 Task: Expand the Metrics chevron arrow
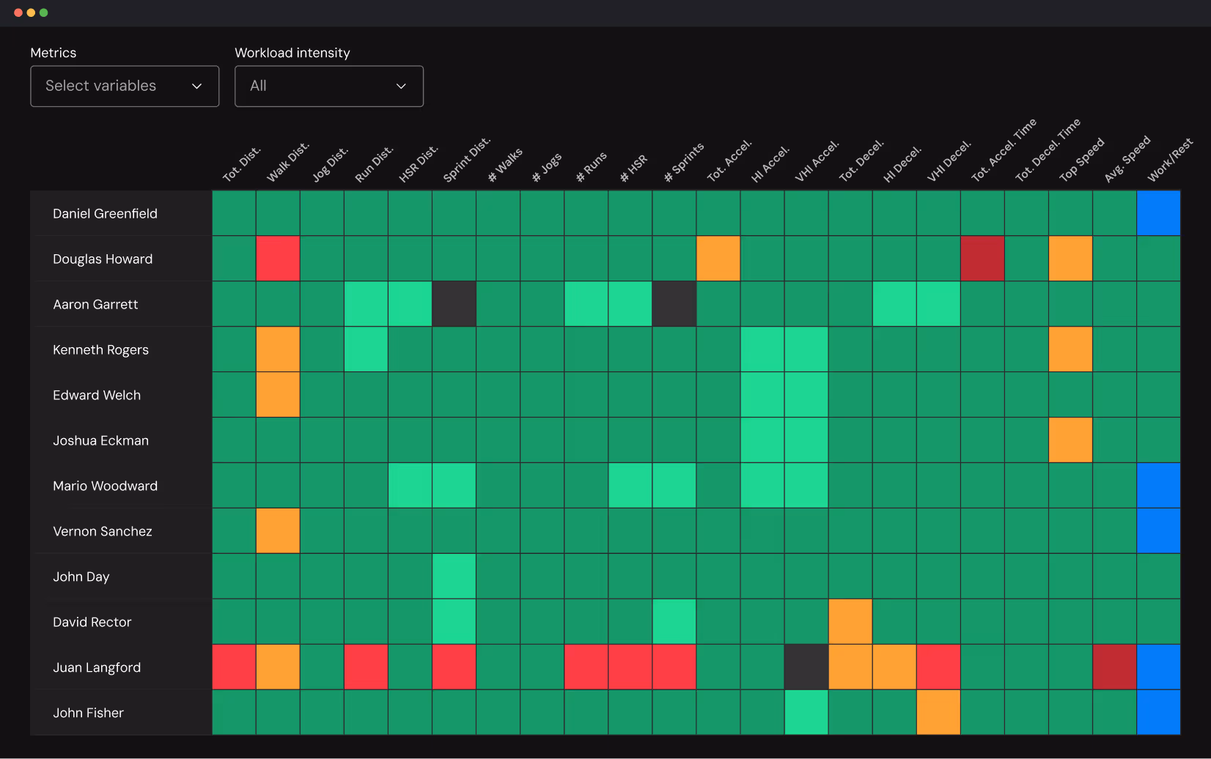tap(196, 86)
